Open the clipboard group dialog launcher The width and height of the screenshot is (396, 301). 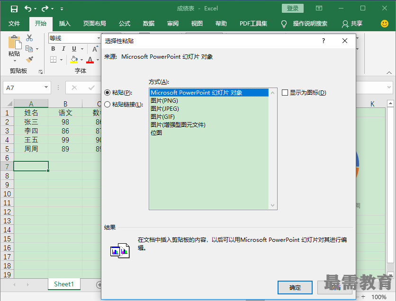[41, 72]
